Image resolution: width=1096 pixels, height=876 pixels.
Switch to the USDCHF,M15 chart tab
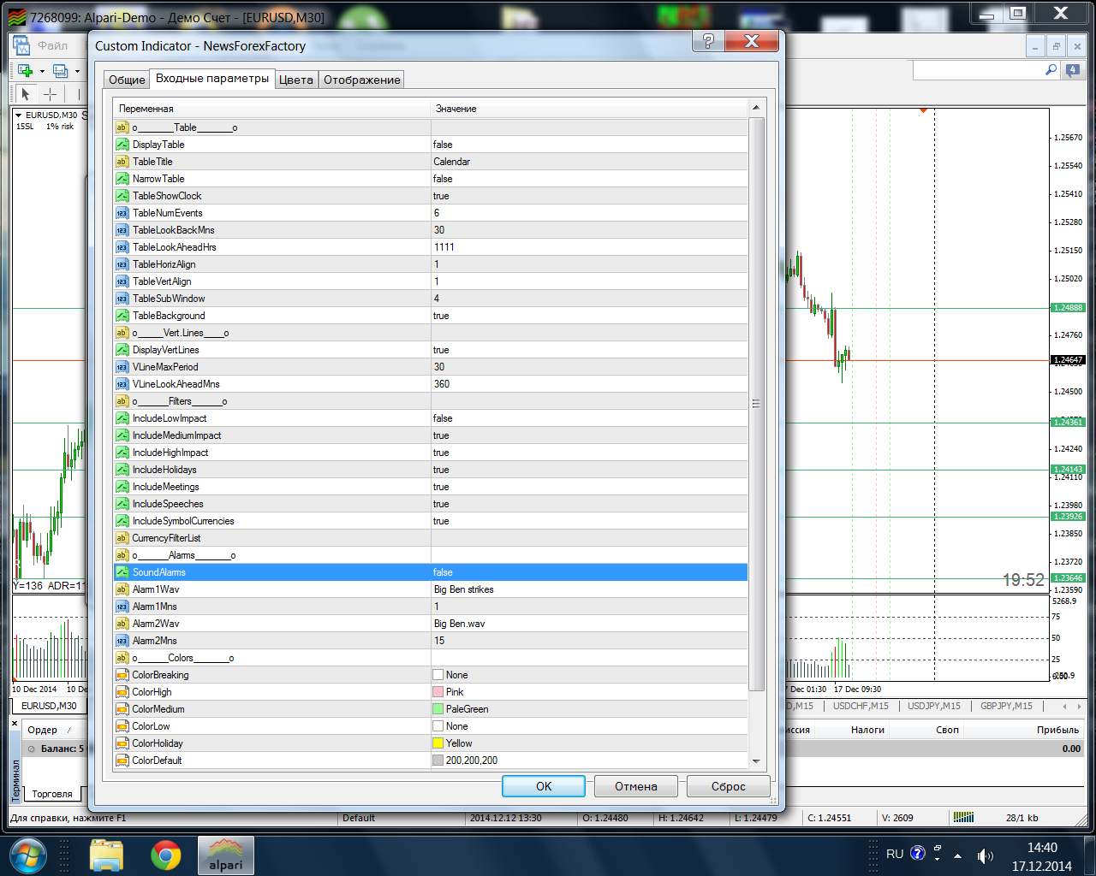click(861, 707)
